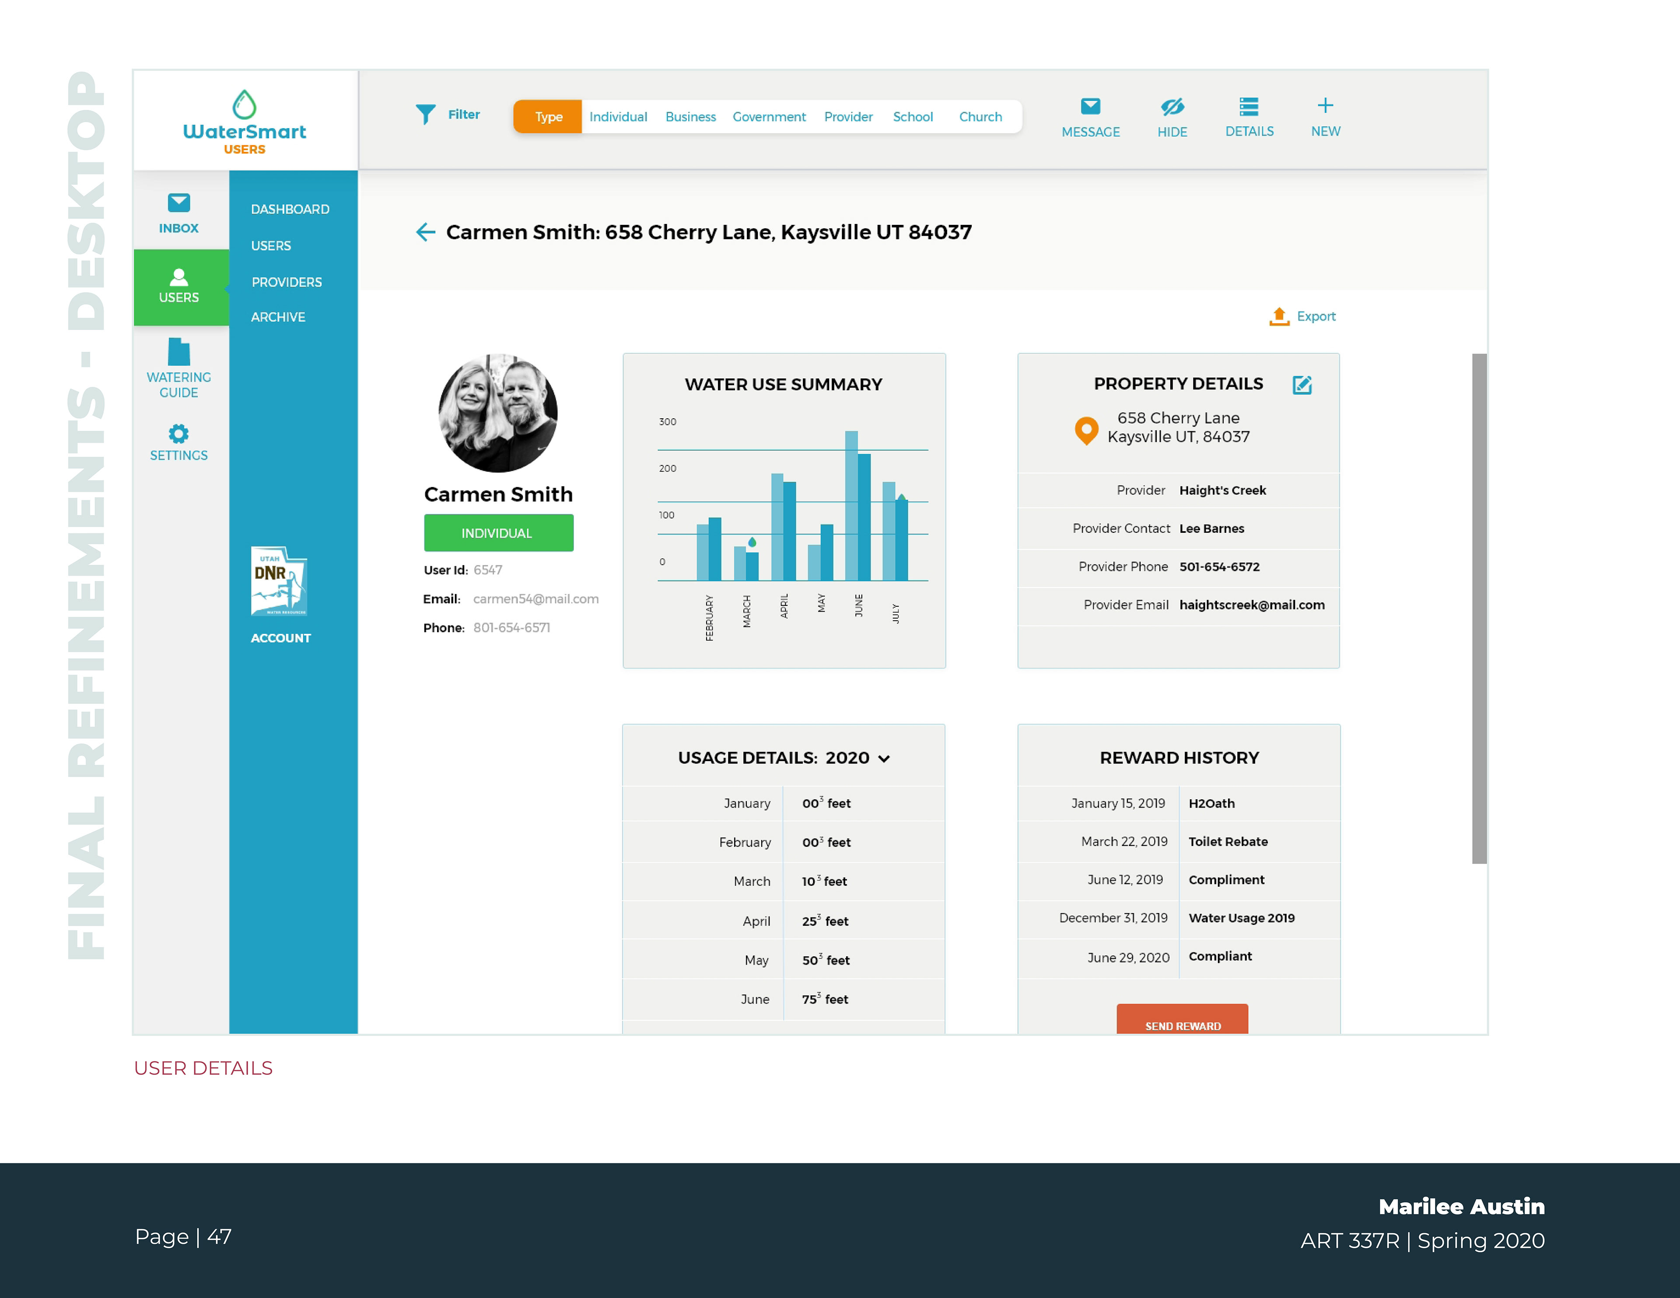Click the droplet marker above July bars
Screen dimensions: 1680x1298
click(x=902, y=498)
